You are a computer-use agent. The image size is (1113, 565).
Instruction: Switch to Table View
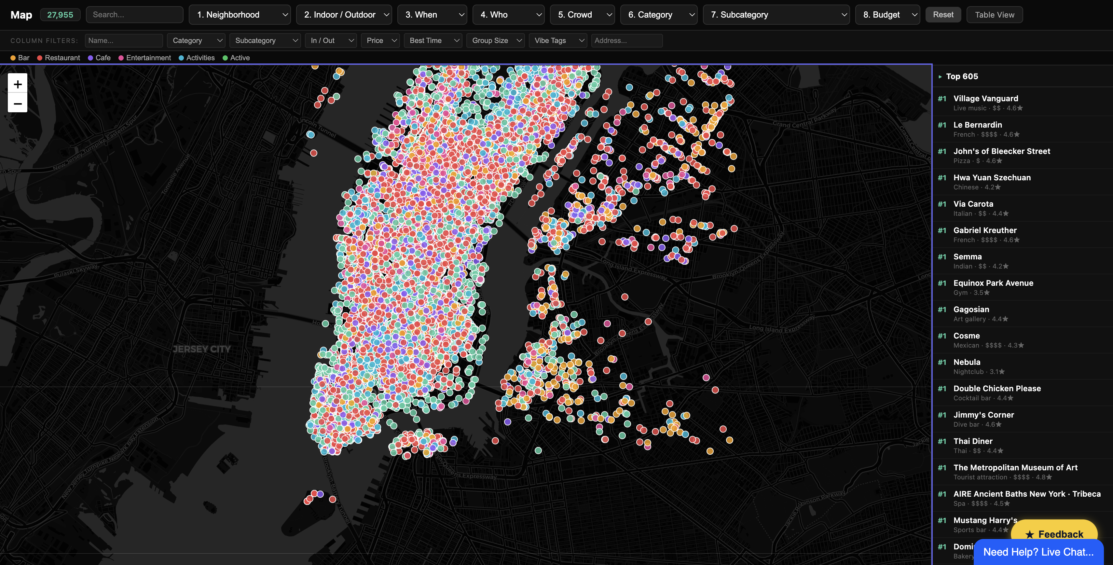click(x=994, y=15)
